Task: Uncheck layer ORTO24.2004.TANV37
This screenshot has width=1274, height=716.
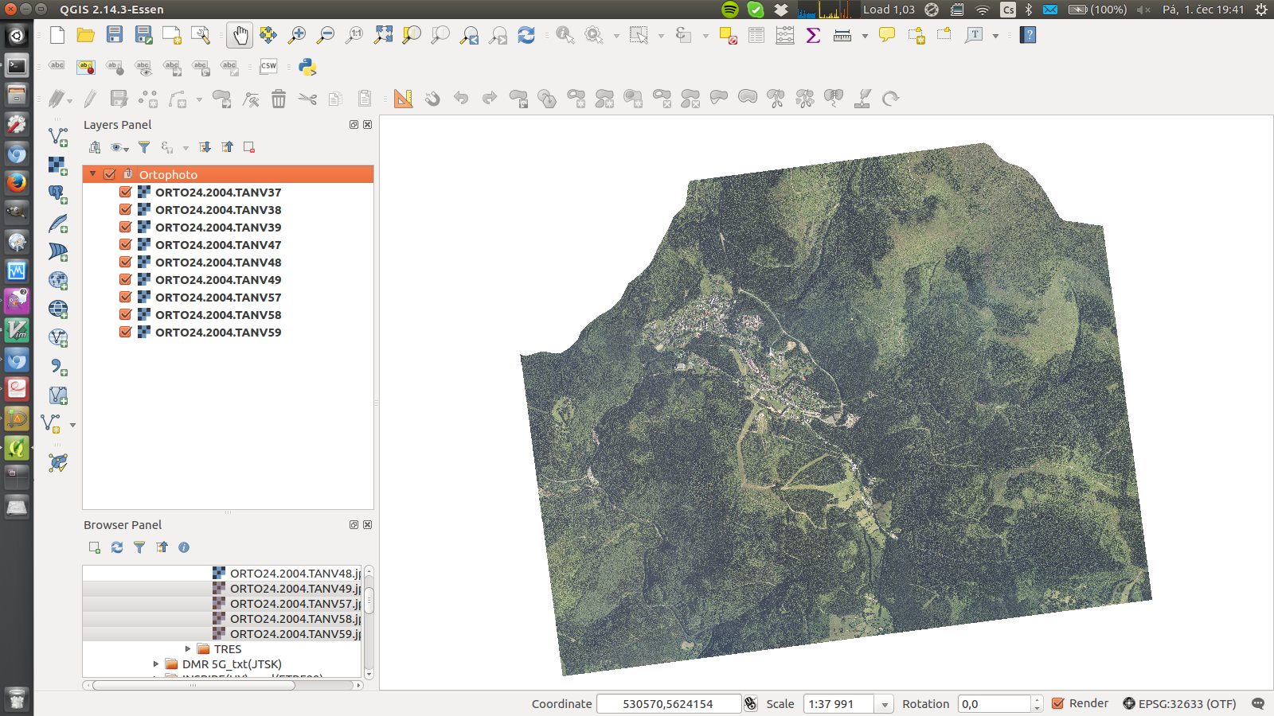Action: (125, 192)
